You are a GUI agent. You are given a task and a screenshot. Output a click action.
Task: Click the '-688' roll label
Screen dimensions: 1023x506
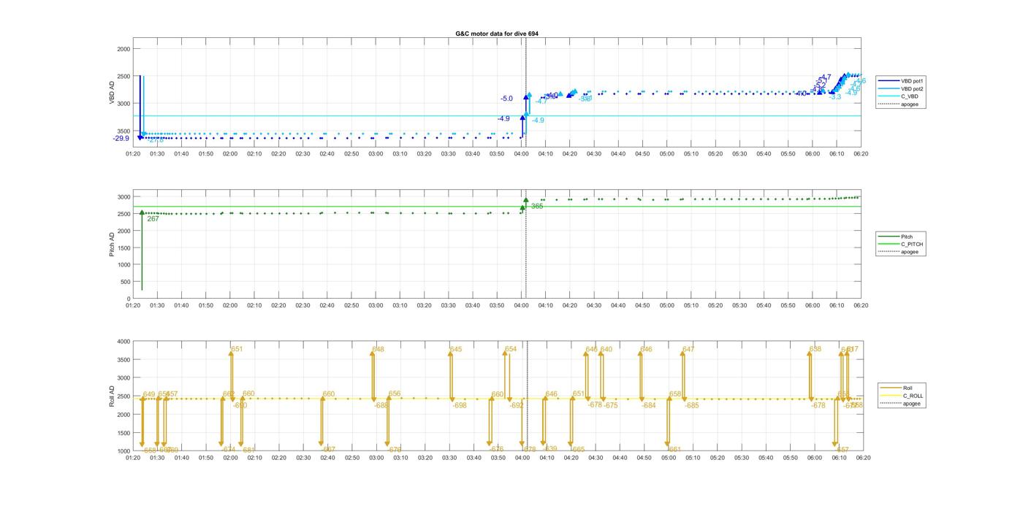(381, 405)
